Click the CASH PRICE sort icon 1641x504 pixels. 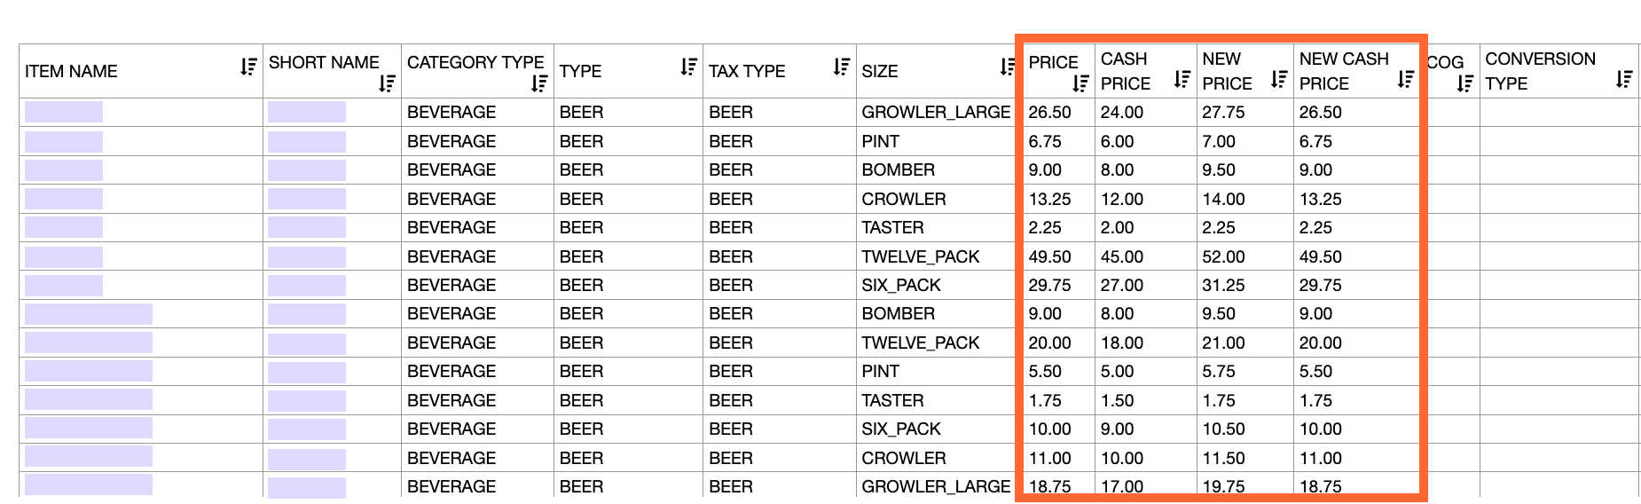pyautogui.click(x=1182, y=79)
